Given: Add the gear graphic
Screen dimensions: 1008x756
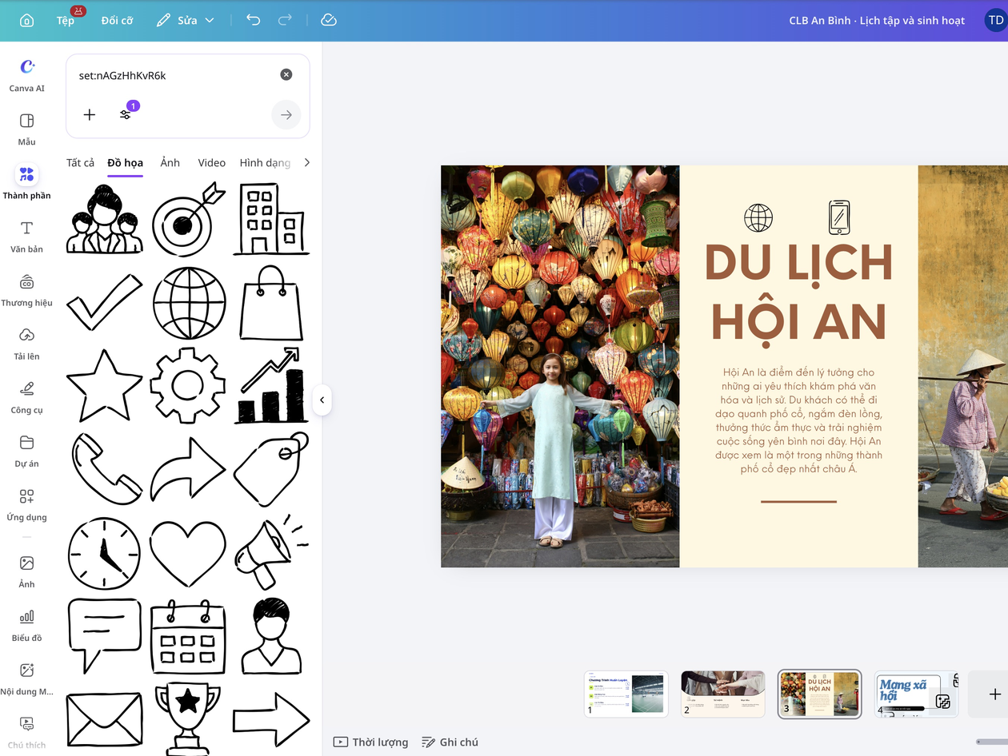Looking at the screenshot, I should pyautogui.click(x=190, y=385).
